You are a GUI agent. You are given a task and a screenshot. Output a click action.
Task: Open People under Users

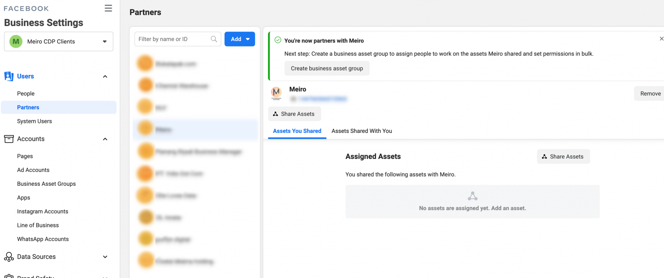[26, 93]
